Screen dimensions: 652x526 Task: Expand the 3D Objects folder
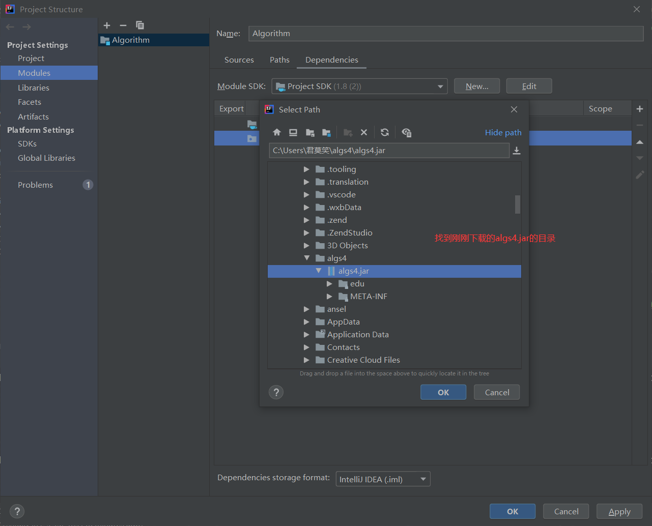point(306,245)
